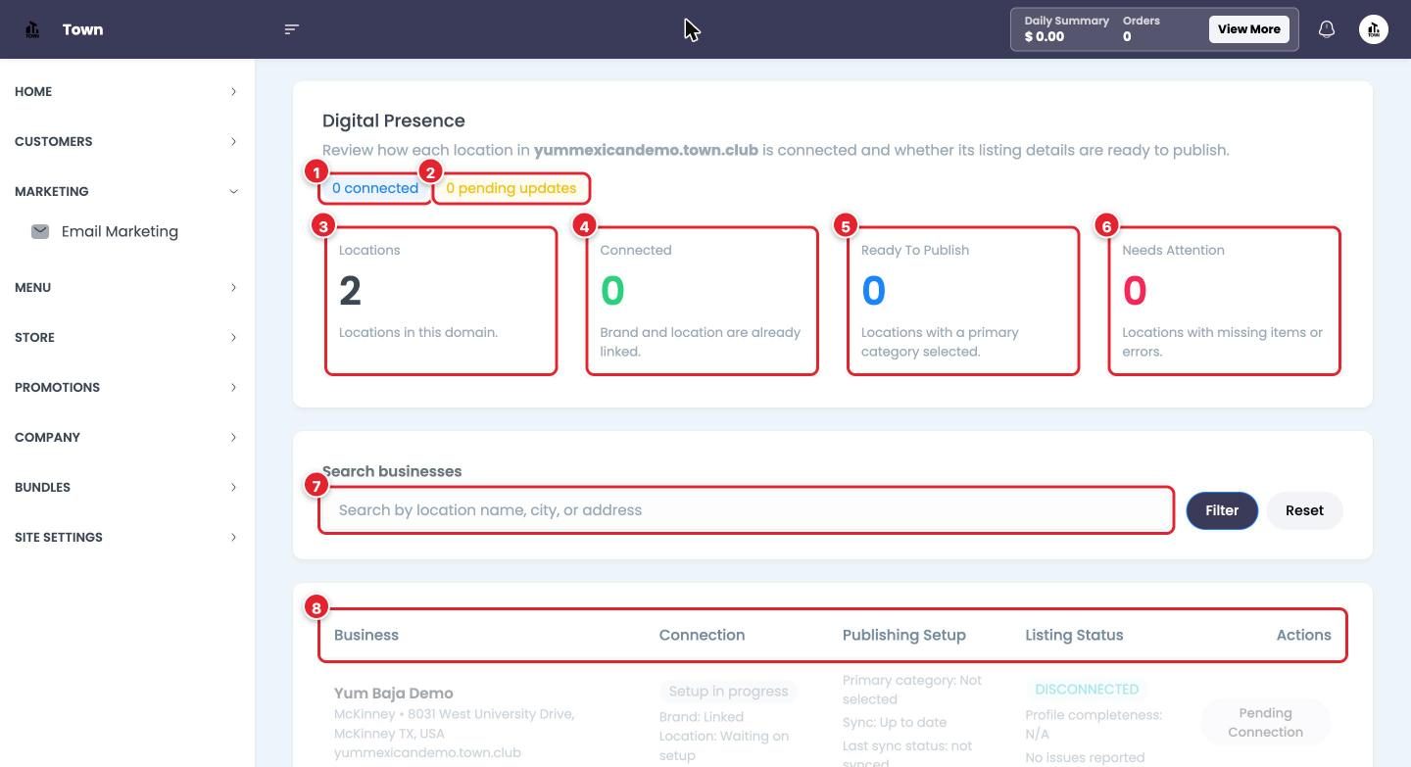Open the SITE SETTINGS sidebar section
The height and width of the screenshot is (767, 1411).
pyautogui.click(x=127, y=537)
